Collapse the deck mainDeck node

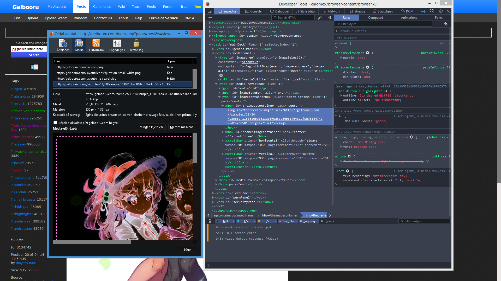pyautogui.click(x=210, y=44)
